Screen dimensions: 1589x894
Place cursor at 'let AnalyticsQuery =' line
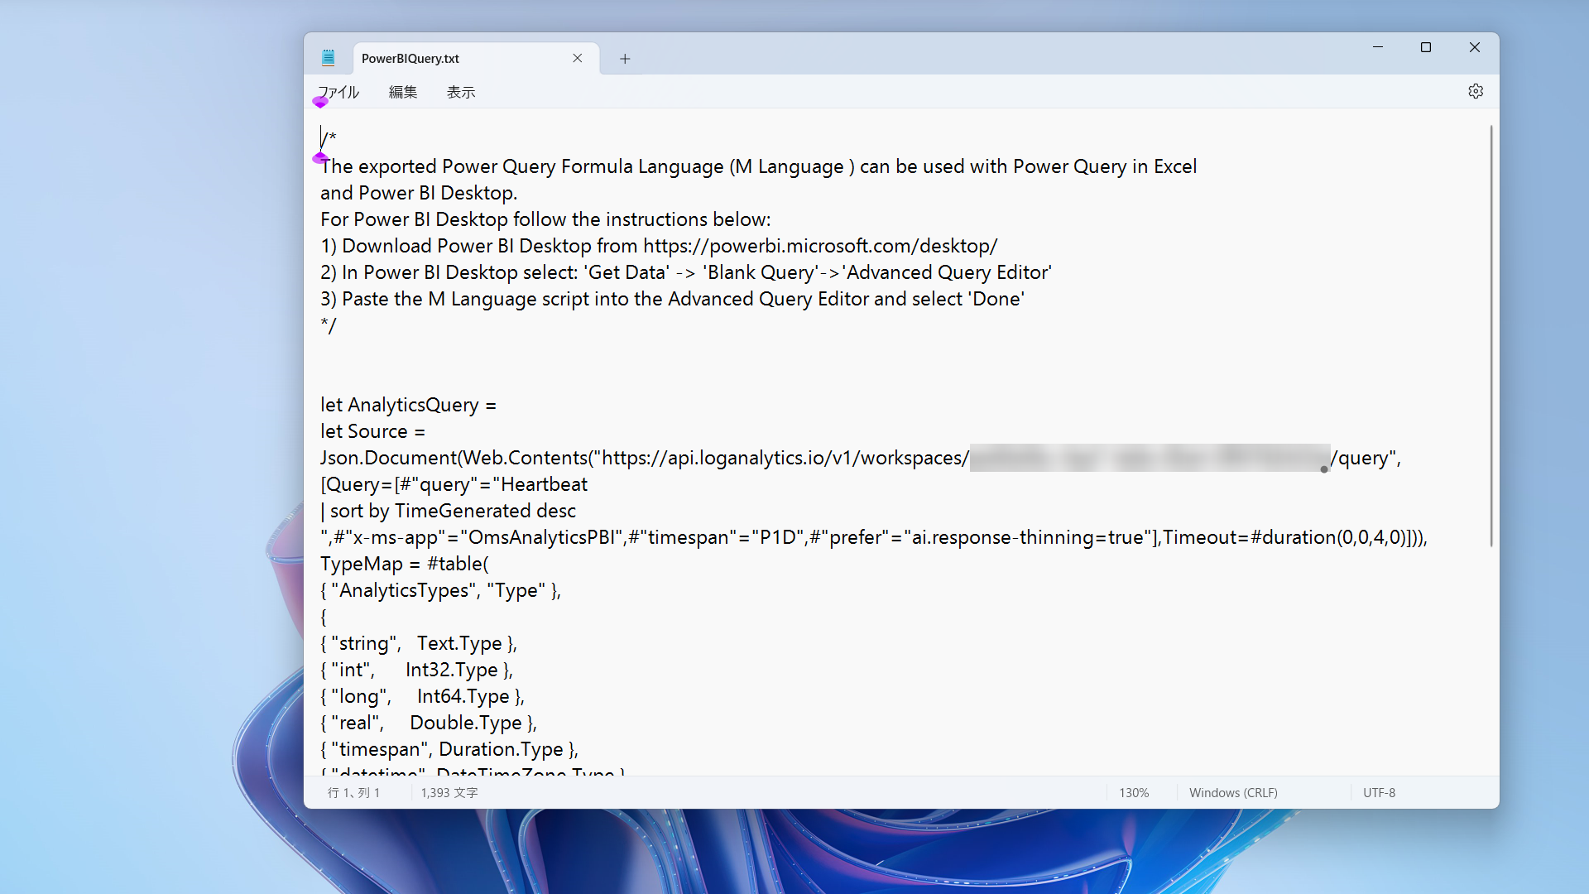point(408,405)
